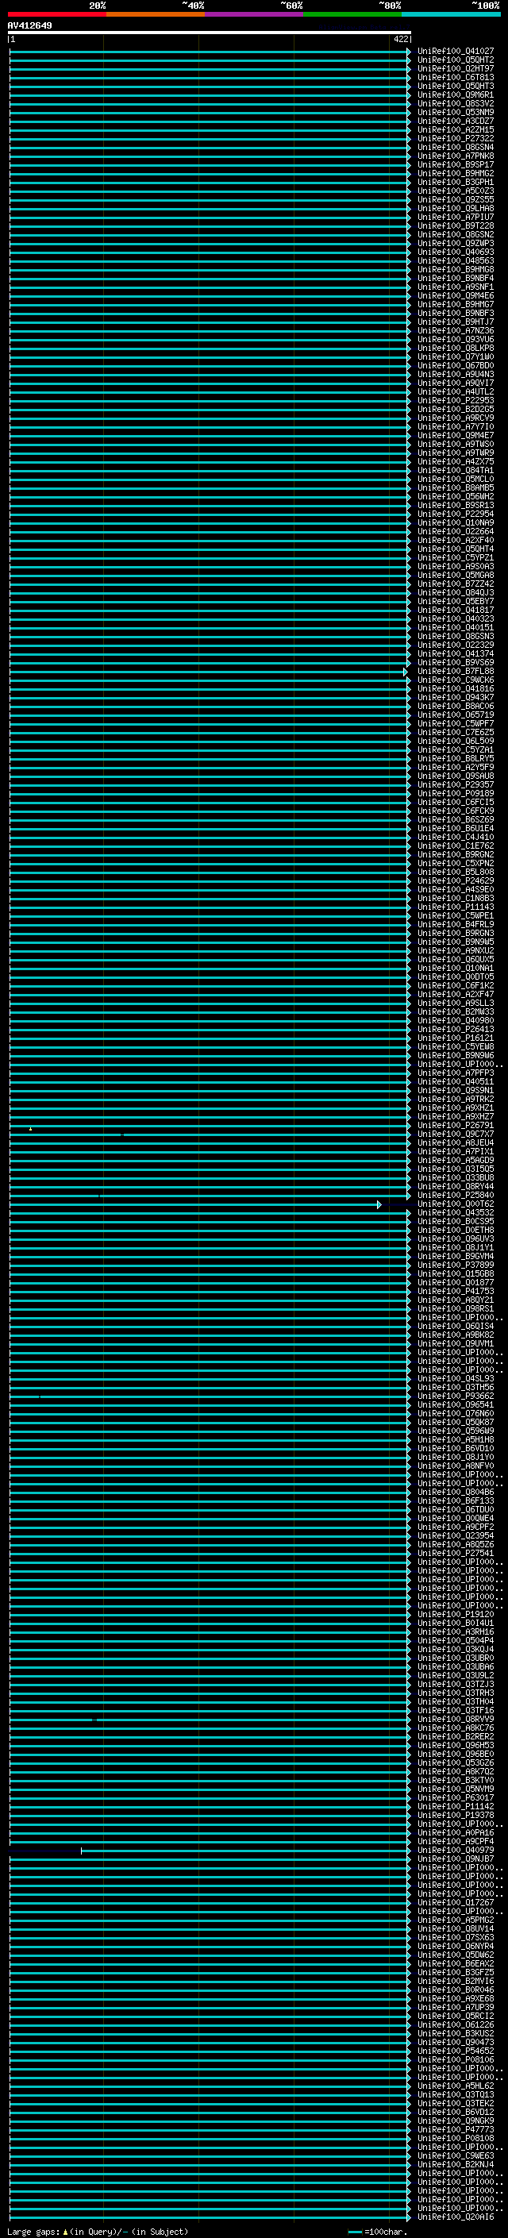Select hit label UniRef100_P25840
Viewport: 508px width, 2238px height.
pyautogui.click(x=456, y=1196)
